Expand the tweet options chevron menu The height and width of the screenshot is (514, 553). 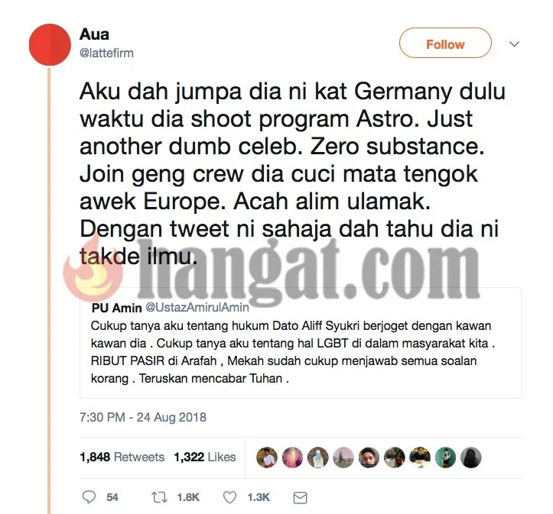coord(515,44)
